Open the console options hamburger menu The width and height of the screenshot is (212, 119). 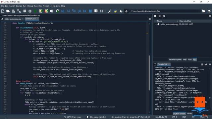coord(210,64)
